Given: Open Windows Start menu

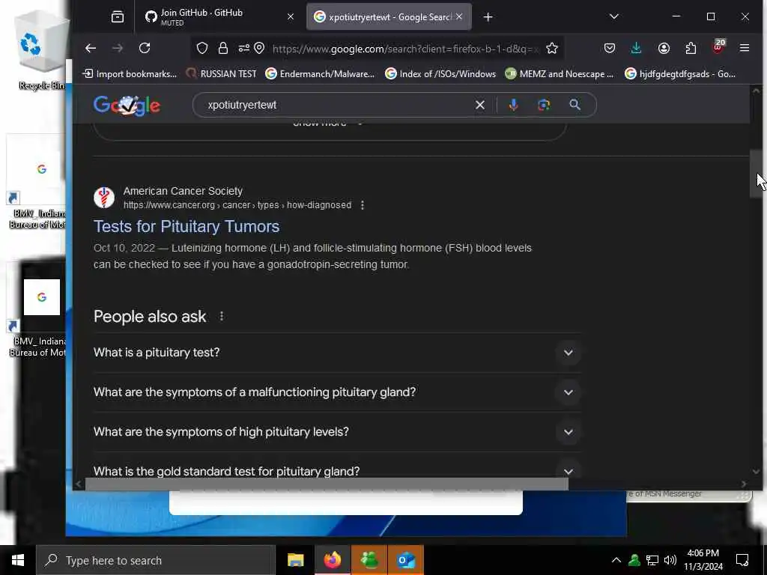Looking at the screenshot, I should [18, 560].
